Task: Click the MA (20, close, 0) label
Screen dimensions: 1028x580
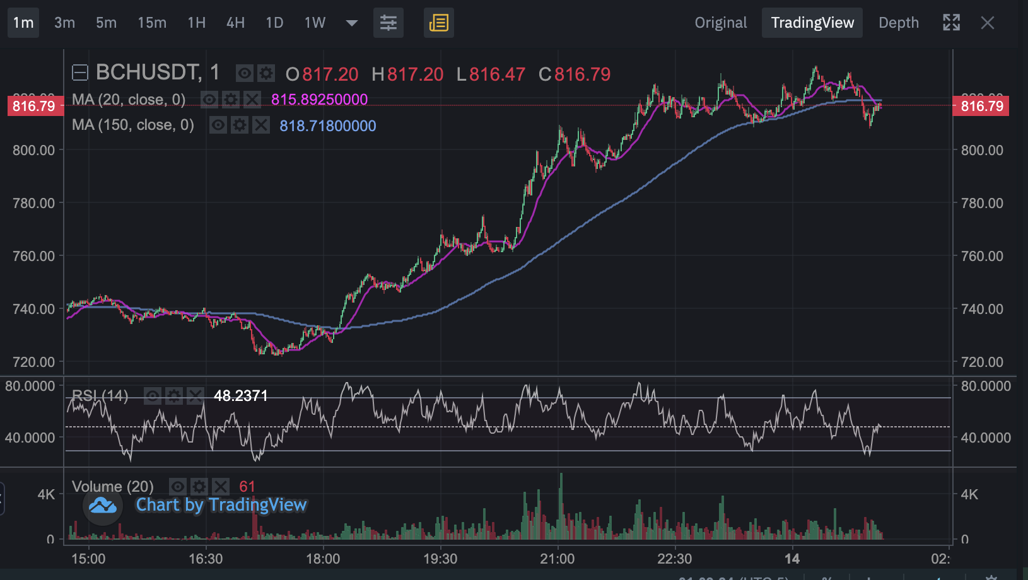Action: tap(129, 100)
